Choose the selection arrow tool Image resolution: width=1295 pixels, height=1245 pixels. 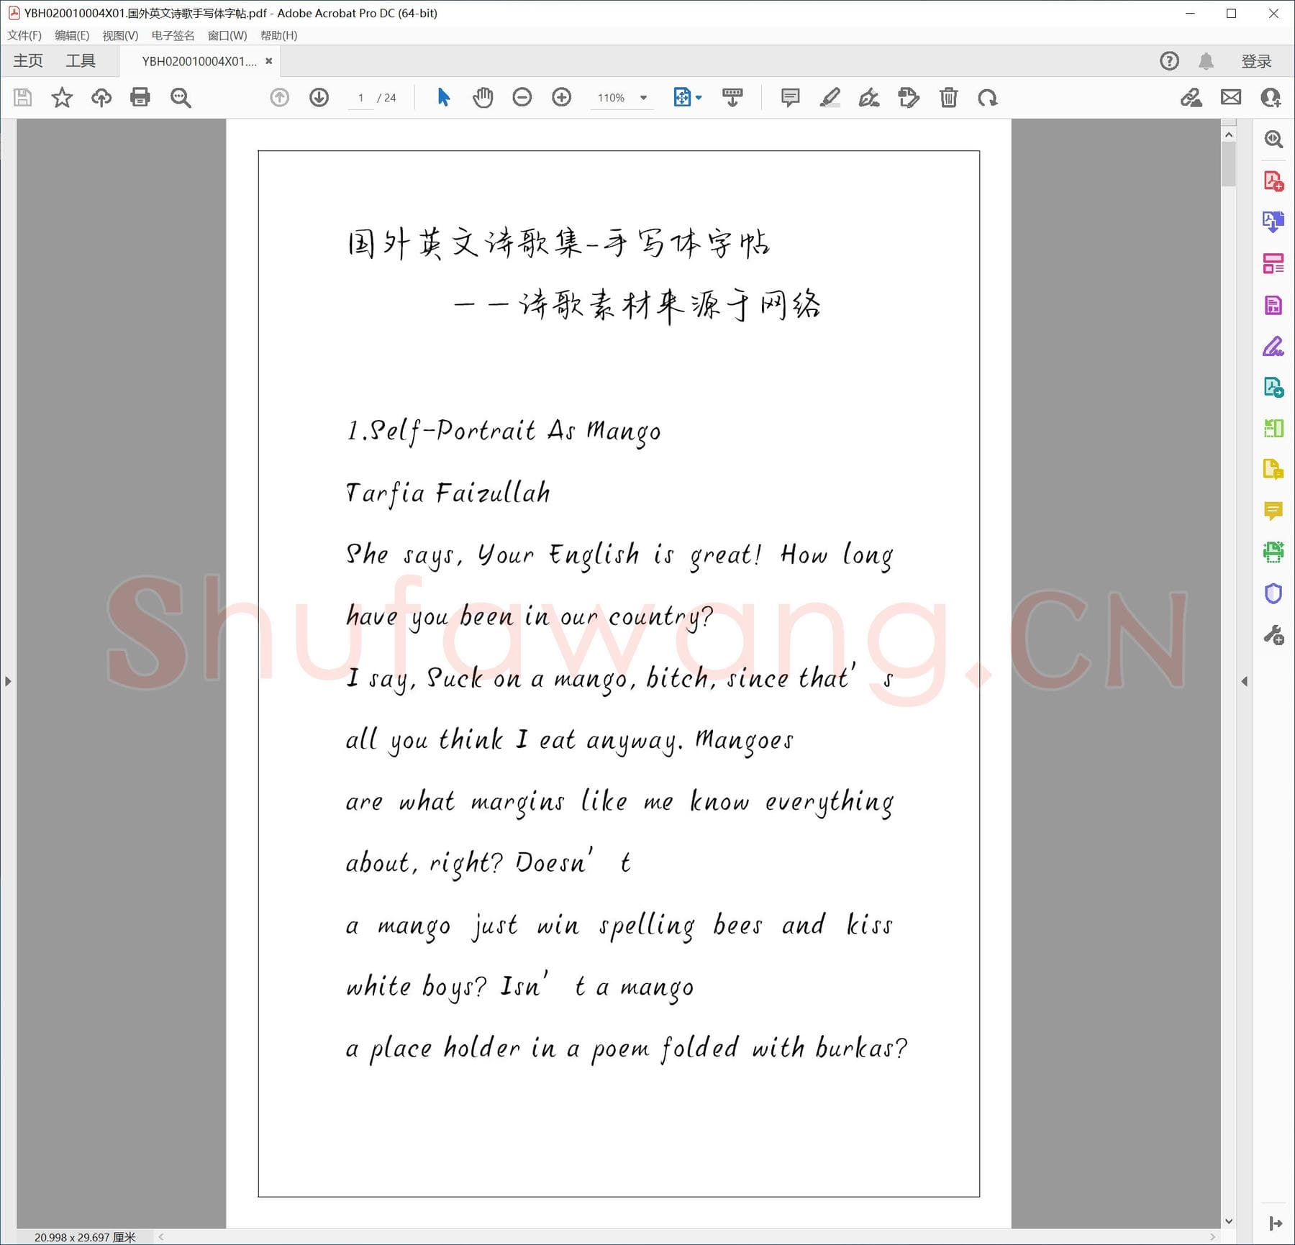point(444,97)
